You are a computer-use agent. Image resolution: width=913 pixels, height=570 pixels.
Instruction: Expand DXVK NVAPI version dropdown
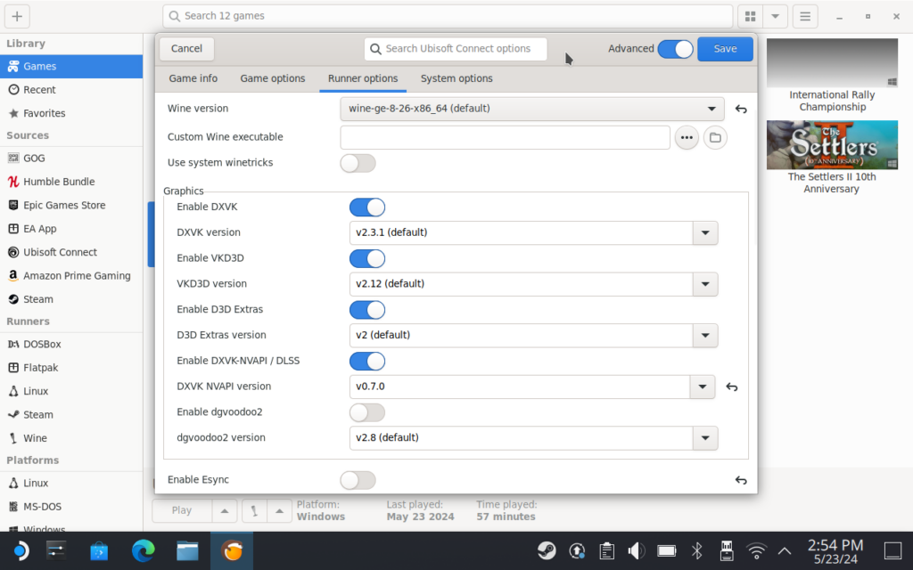[703, 387]
